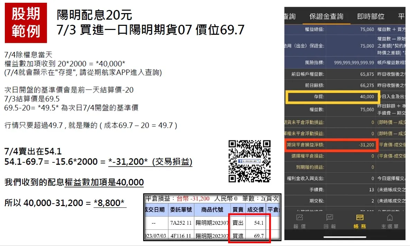Click the 成交價 column header
This screenshot has width=410, height=246.
point(256,209)
